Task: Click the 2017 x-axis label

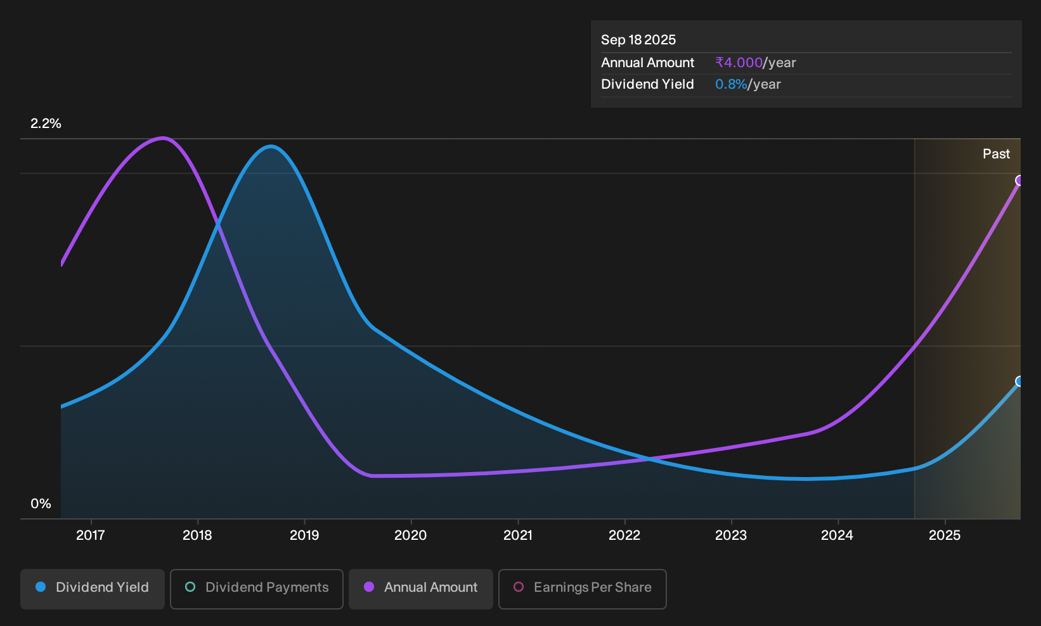Action: tap(91, 535)
